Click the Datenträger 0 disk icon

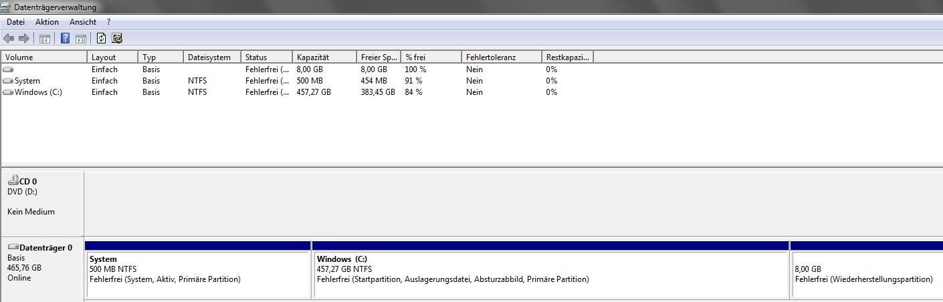coord(13,247)
